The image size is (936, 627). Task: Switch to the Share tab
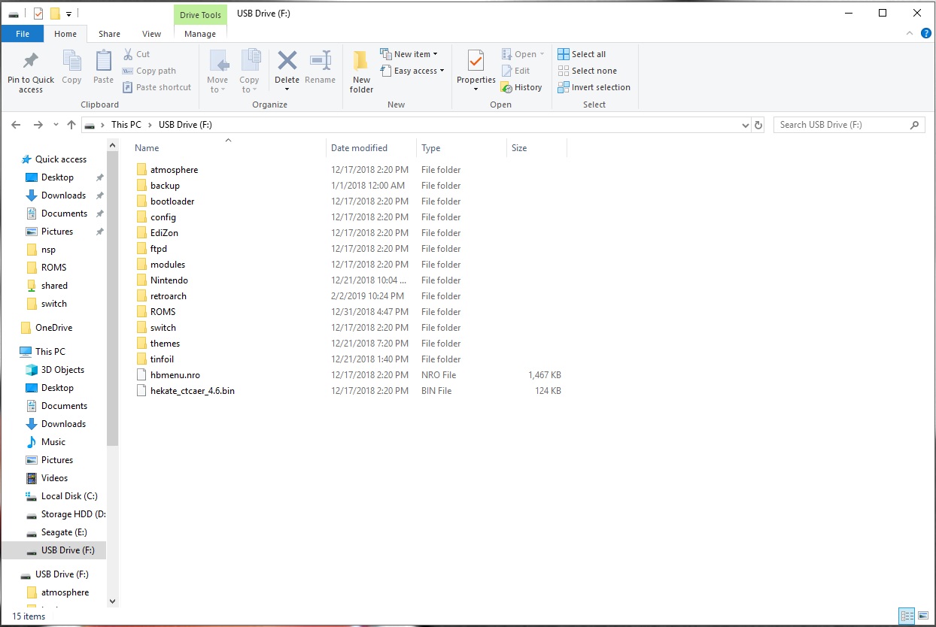click(109, 34)
